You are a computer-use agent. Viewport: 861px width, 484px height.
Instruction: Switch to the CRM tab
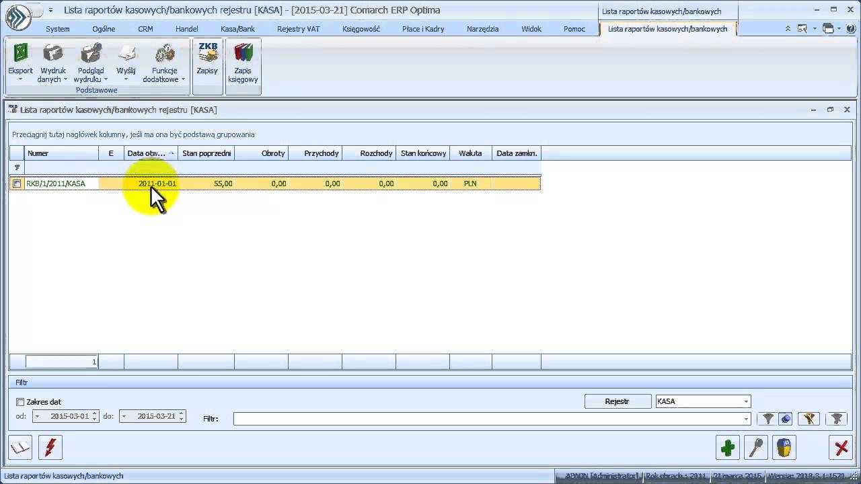pos(145,29)
